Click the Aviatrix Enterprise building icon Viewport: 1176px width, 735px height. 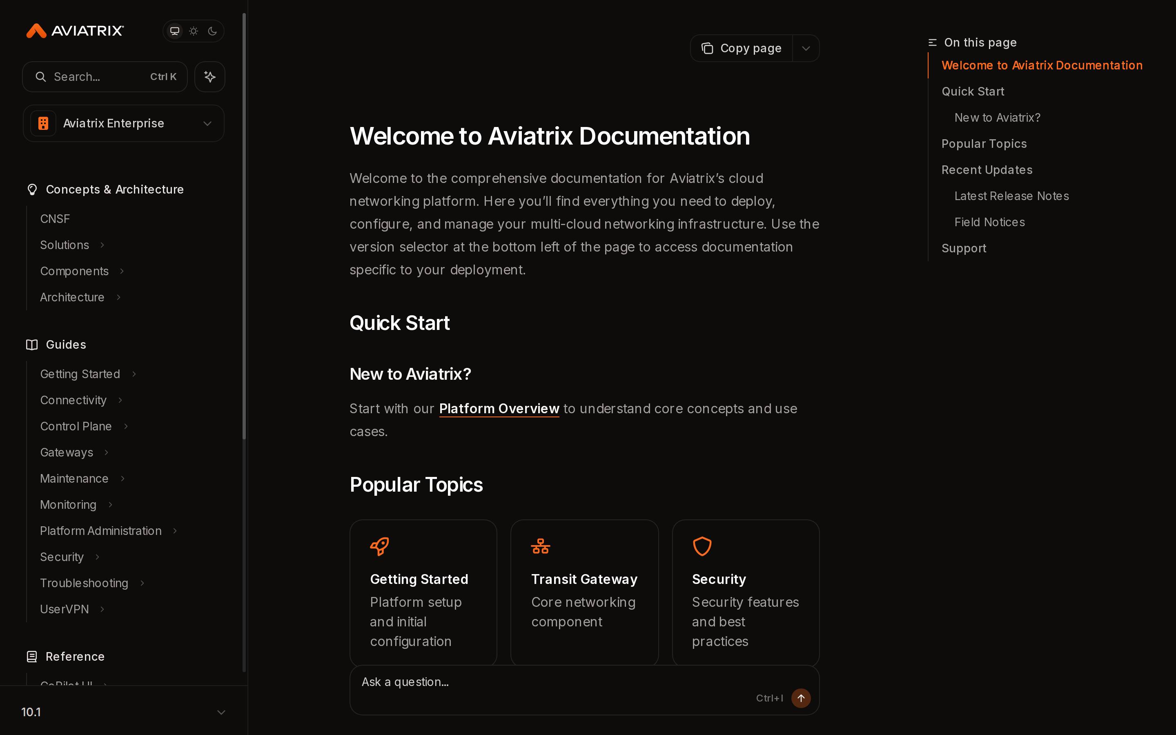(x=43, y=123)
